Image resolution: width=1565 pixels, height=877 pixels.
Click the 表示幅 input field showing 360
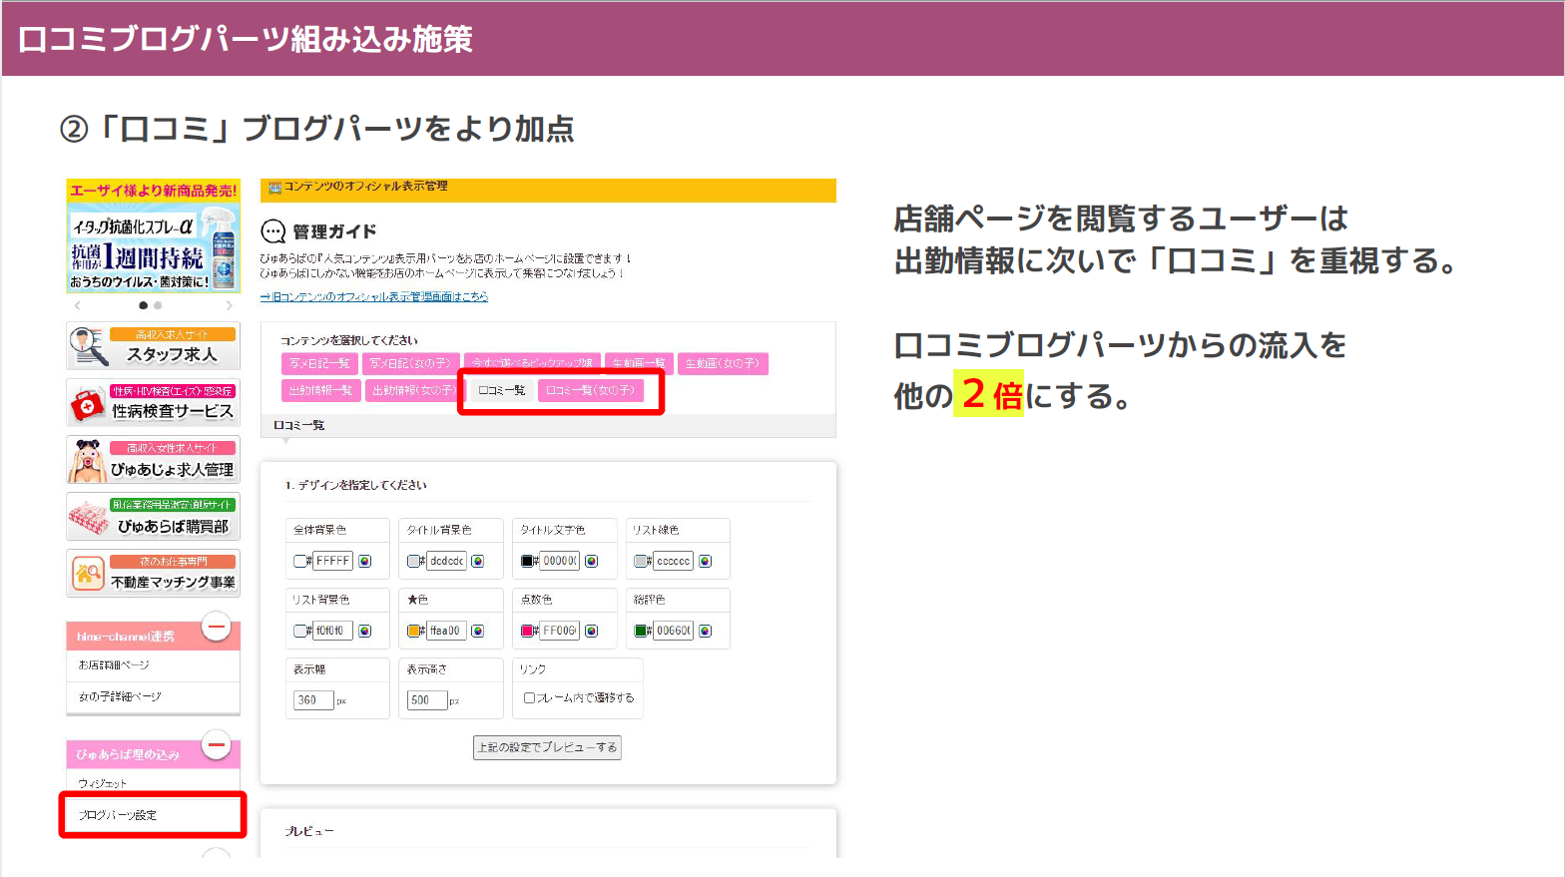pos(312,700)
